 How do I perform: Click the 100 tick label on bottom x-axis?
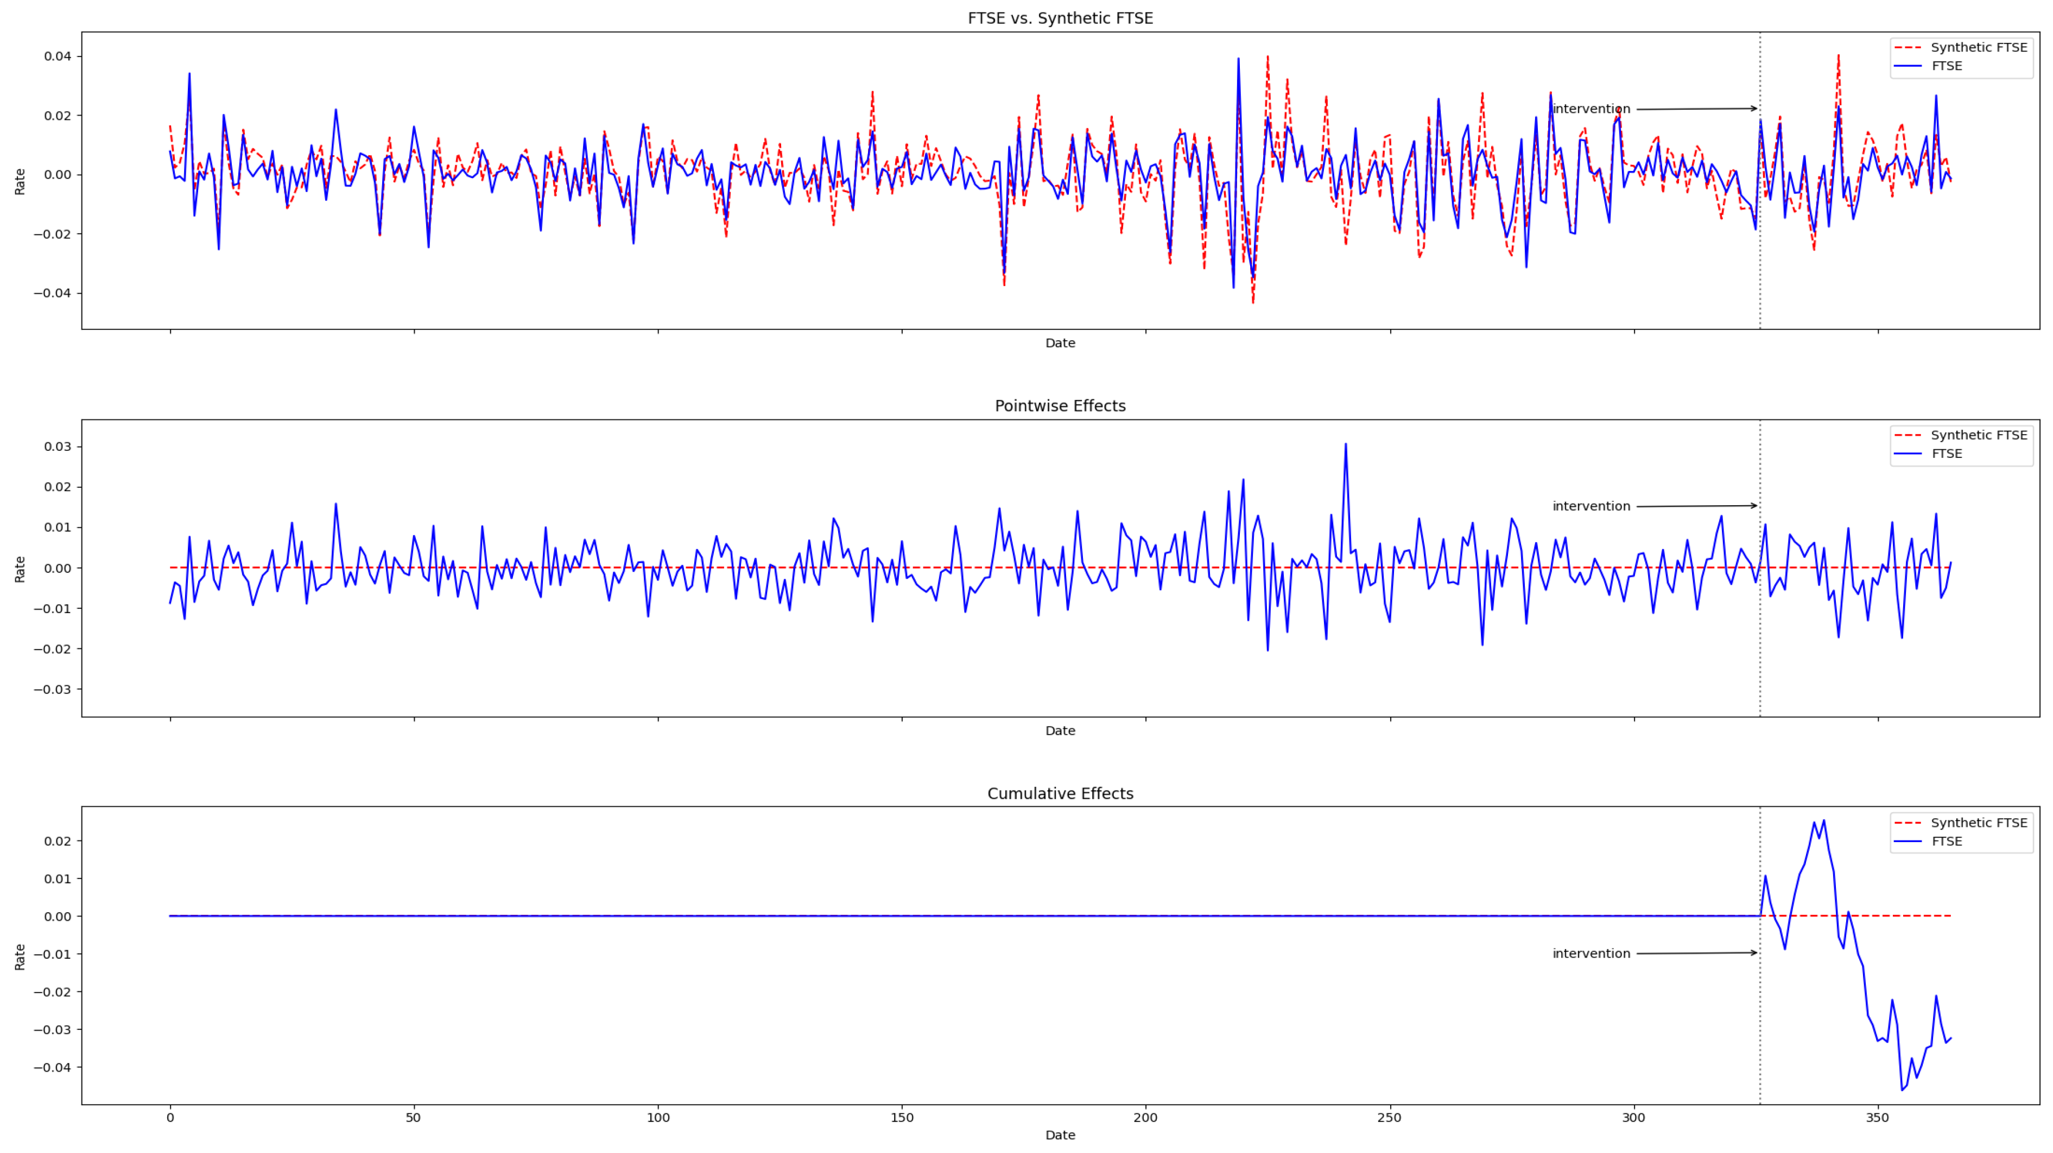pyautogui.click(x=657, y=1118)
